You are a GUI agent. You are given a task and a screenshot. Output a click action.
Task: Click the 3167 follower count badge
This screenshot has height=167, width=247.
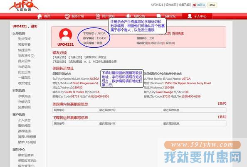point(212,5)
